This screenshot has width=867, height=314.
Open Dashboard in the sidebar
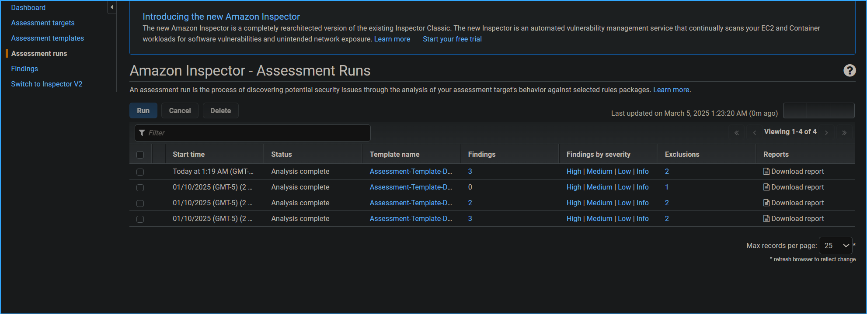28,7
